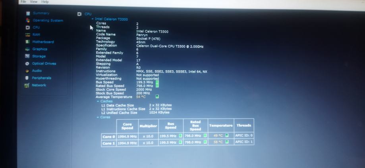The height and width of the screenshot is (168, 365).
Task: Click the Optical Drives disc icon
Action: point(27,64)
